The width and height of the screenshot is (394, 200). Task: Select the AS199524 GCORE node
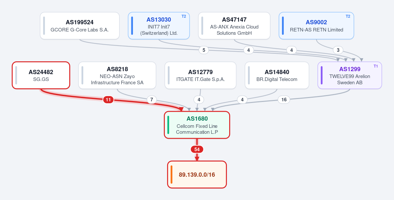(80, 26)
